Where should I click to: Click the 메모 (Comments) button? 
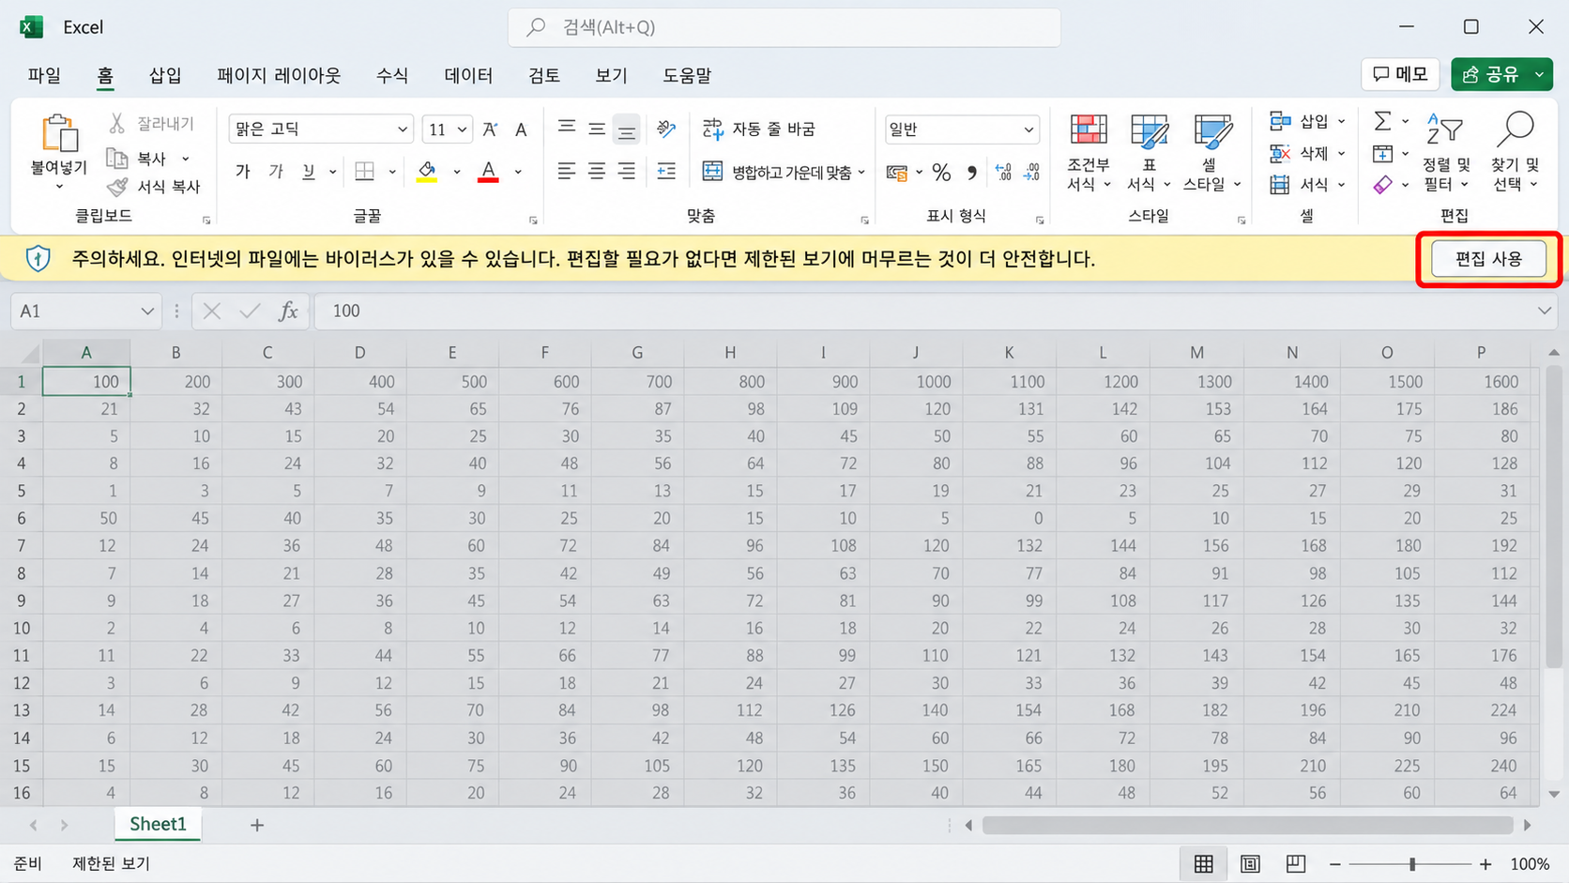pos(1400,74)
